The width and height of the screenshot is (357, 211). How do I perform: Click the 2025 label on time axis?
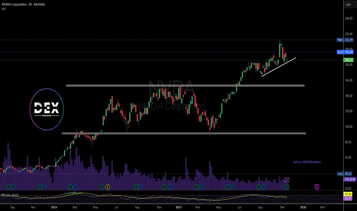pos(179,207)
